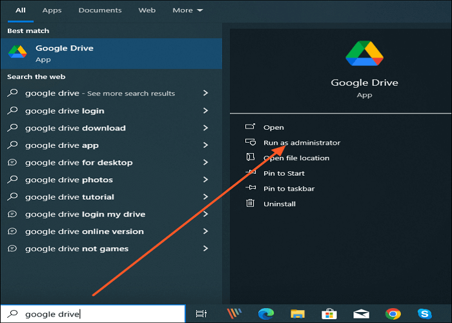452x323 pixels.
Task: Expand the 'google drive login' suggestion arrow
Action: pos(205,110)
